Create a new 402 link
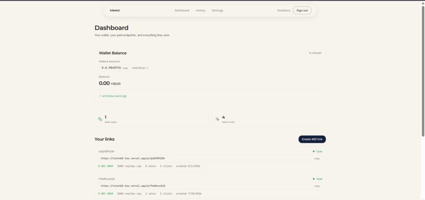 (312, 139)
